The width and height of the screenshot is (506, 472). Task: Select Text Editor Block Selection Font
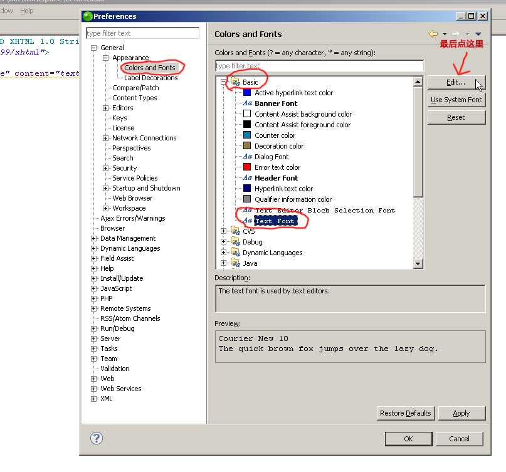[x=325, y=211]
